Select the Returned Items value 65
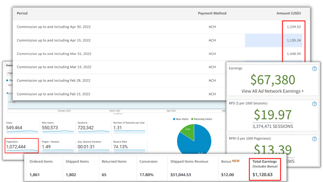The width and height of the screenshot is (323, 182). point(104,175)
